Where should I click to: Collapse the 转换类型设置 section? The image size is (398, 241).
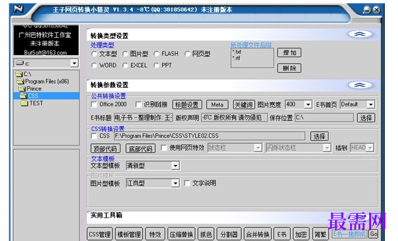pos(360,34)
